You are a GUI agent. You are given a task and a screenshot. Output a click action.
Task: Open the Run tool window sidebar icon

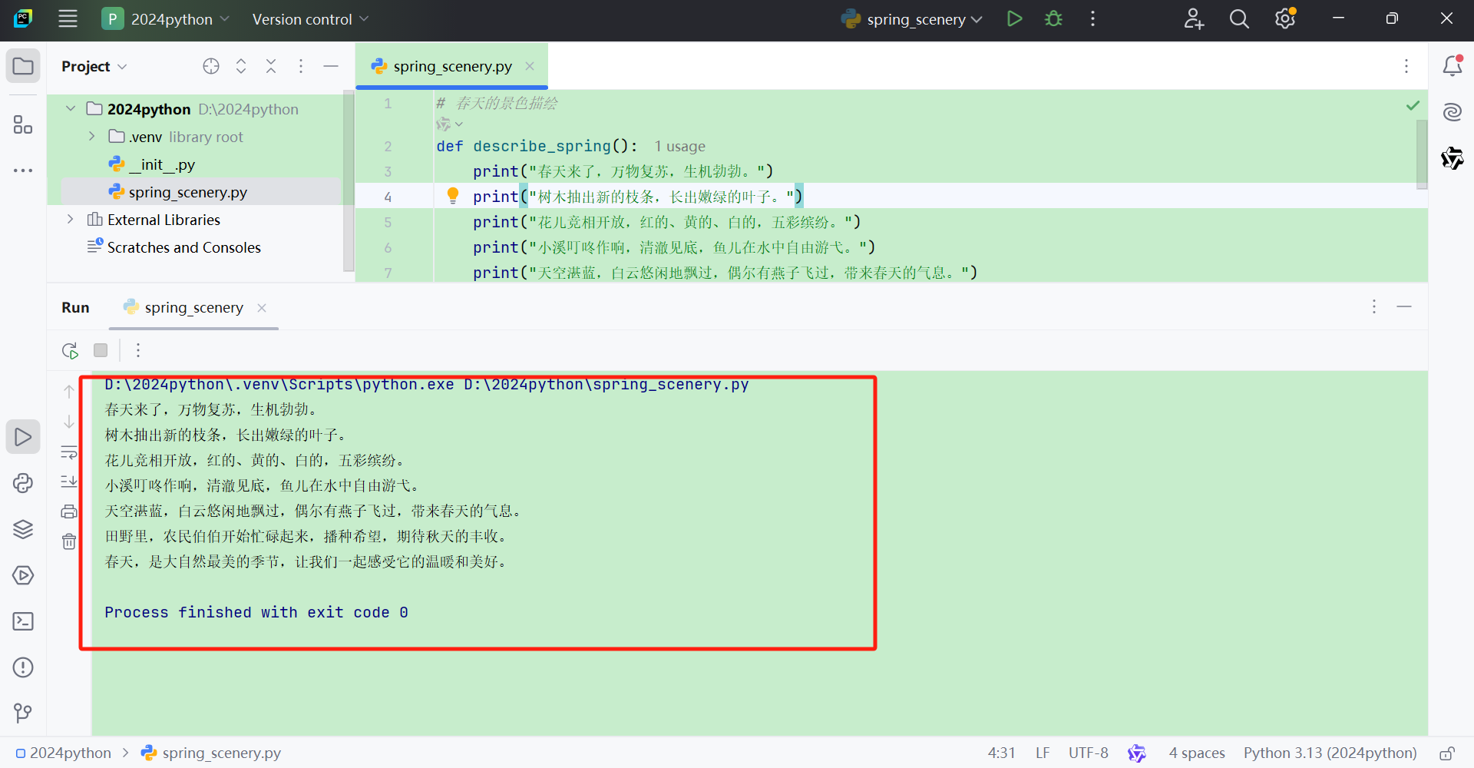23,437
